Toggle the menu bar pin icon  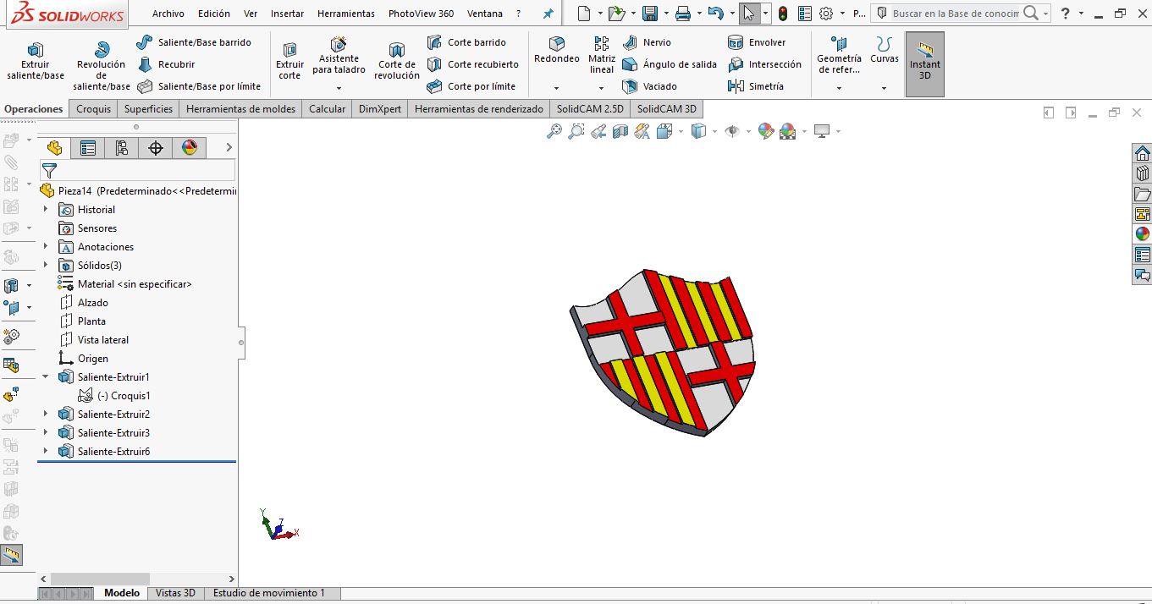coord(548,14)
